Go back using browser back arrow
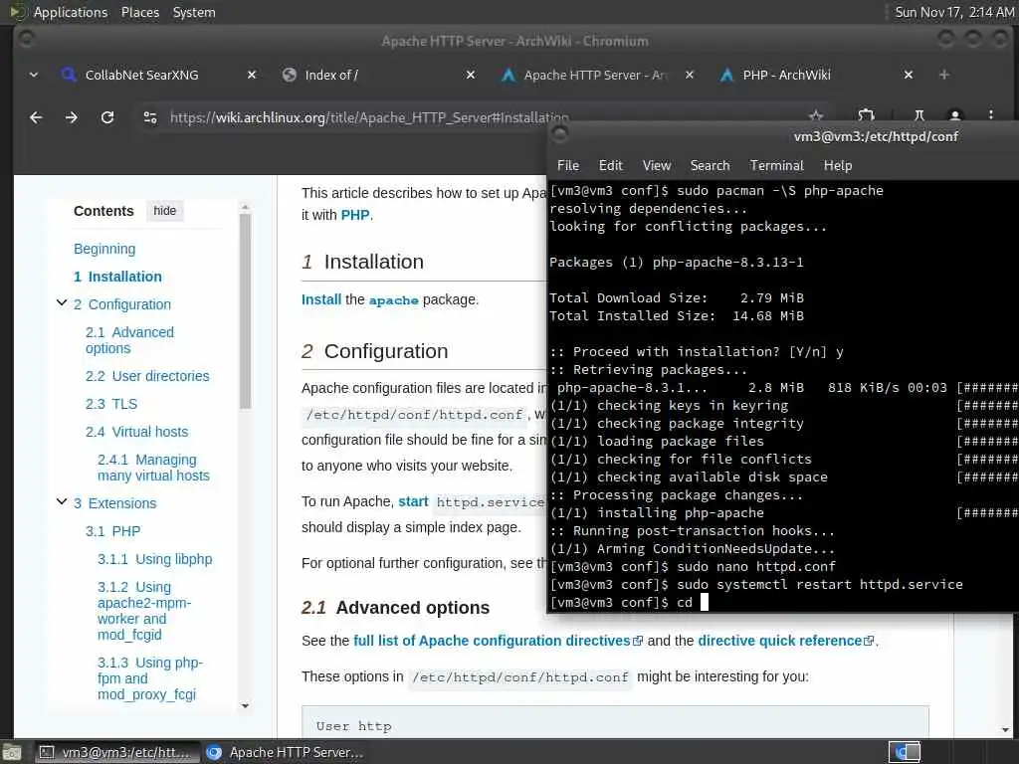This screenshot has width=1019, height=764. pyautogui.click(x=36, y=117)
